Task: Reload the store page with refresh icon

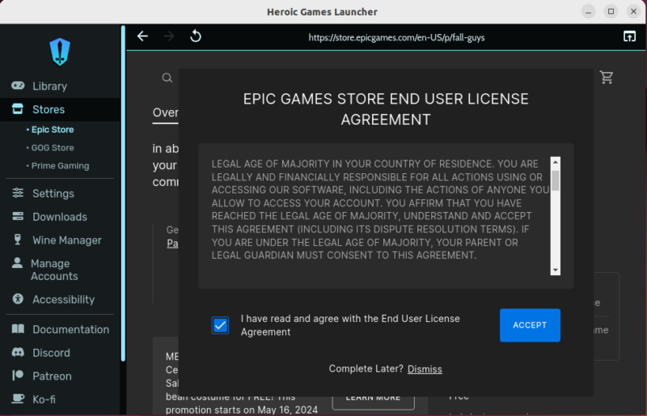Action: (195, 36)
